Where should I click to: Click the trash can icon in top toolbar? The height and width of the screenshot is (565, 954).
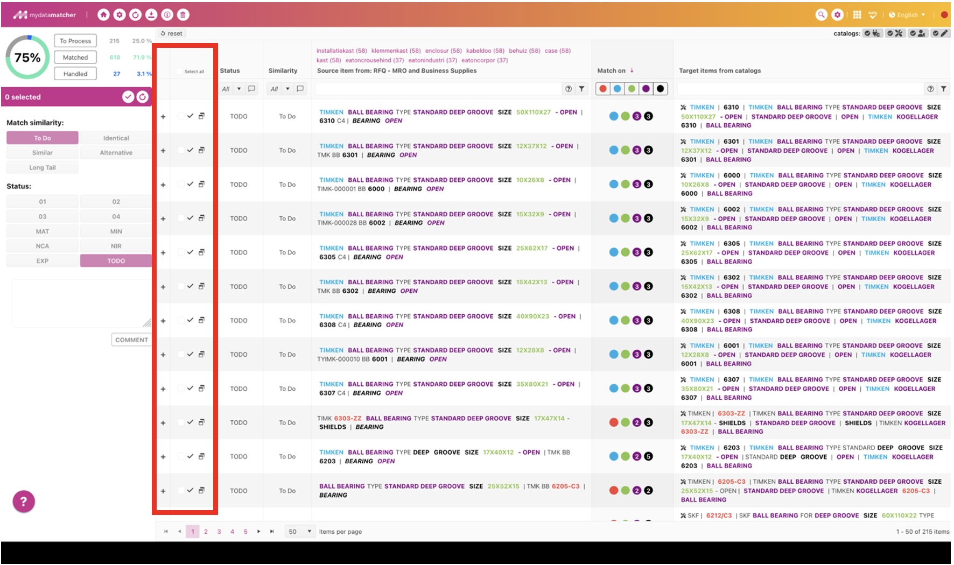(183, 15)
